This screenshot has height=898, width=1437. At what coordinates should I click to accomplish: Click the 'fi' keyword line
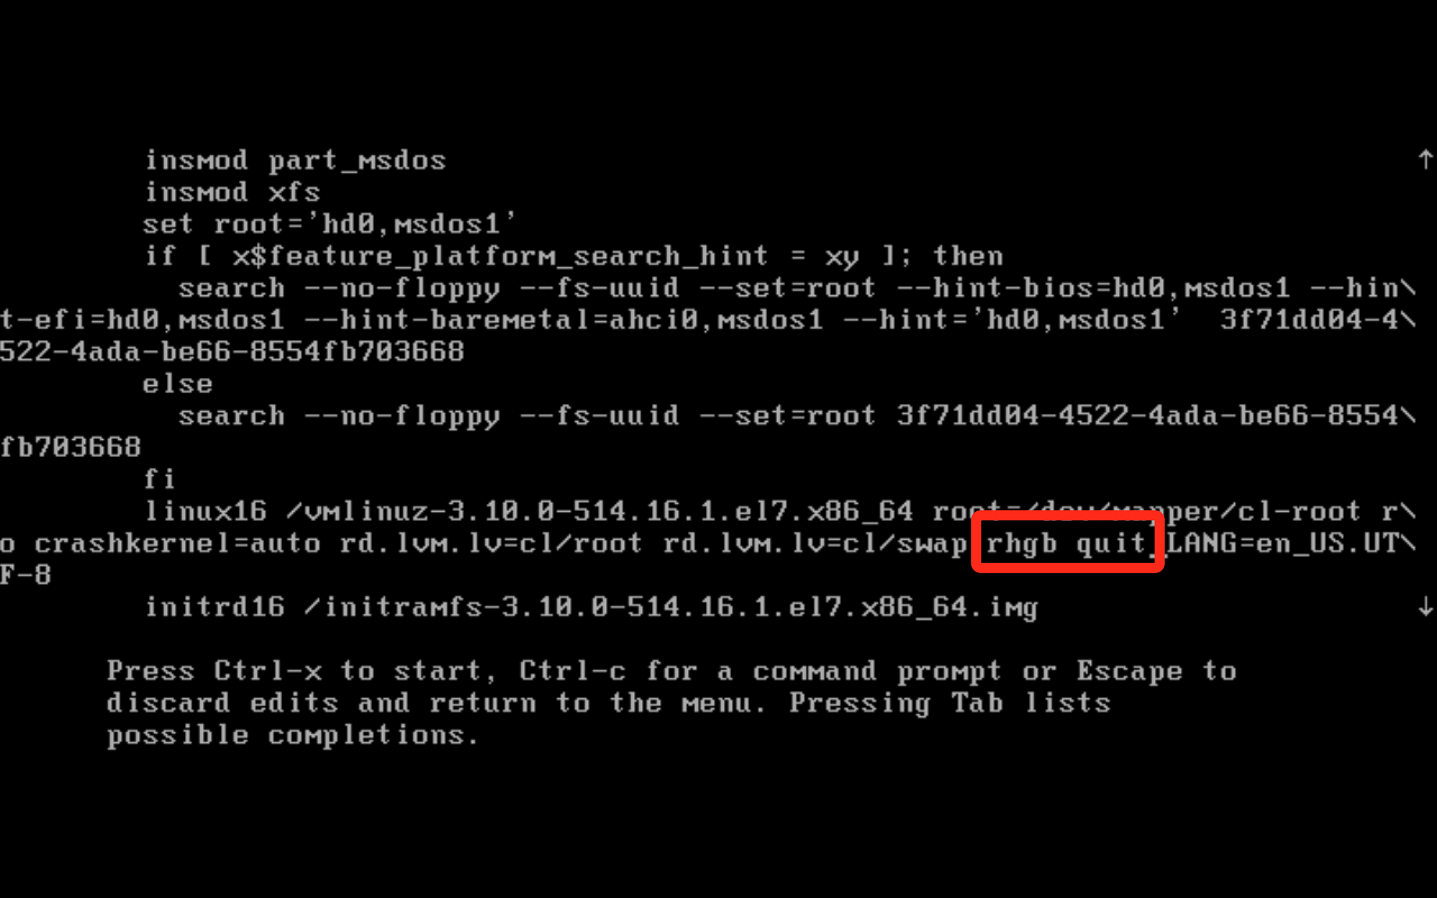click(x=160, y=479)
